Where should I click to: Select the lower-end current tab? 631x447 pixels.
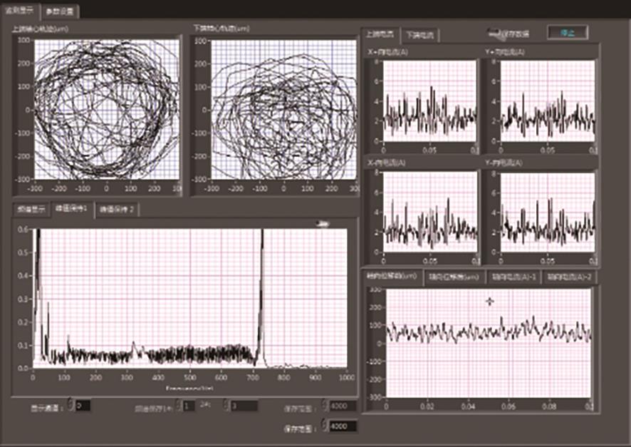pos(420,34)
